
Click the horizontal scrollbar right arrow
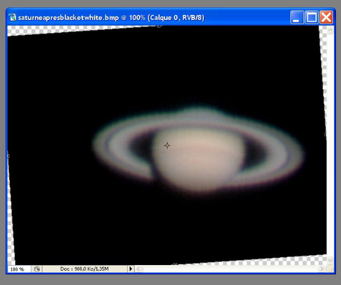click(x=322, y=269)
